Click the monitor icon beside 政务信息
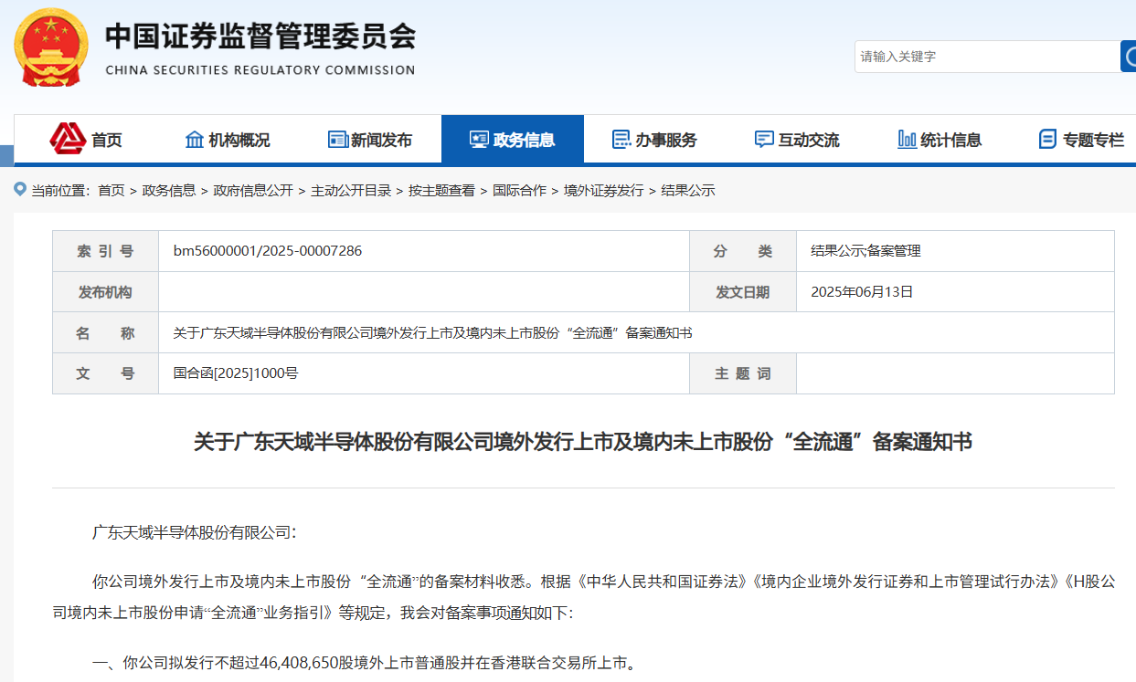Viewport: 1136px width, 682px height. point(479,140)
